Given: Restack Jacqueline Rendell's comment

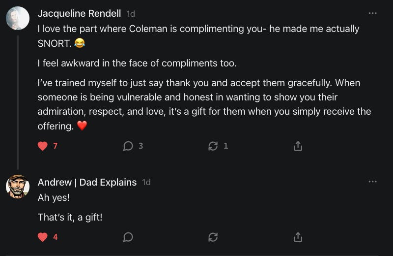Looking at the screenshot, I should click(x=213, y=146).
